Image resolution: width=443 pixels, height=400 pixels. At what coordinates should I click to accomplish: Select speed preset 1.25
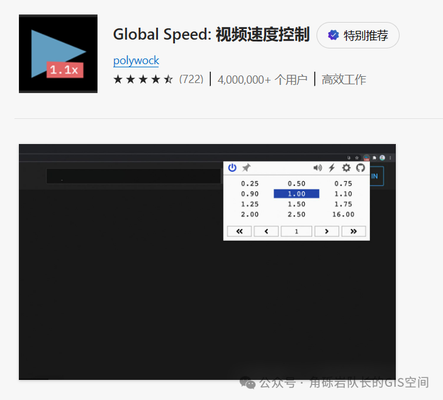250,204
